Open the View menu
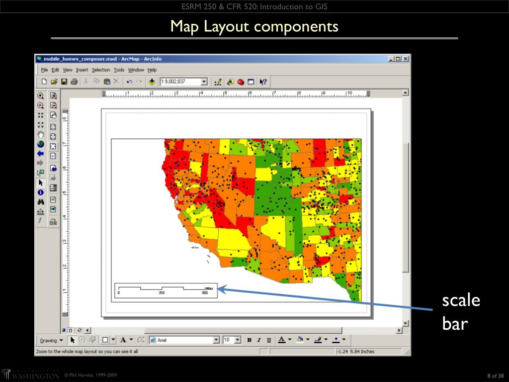The width and height of the screenshot is (509, 382). coord(68,70)
